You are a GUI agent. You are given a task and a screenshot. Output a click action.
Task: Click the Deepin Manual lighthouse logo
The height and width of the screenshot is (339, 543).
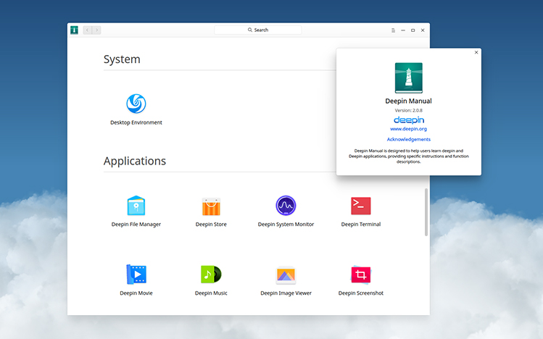coord(409,78)
